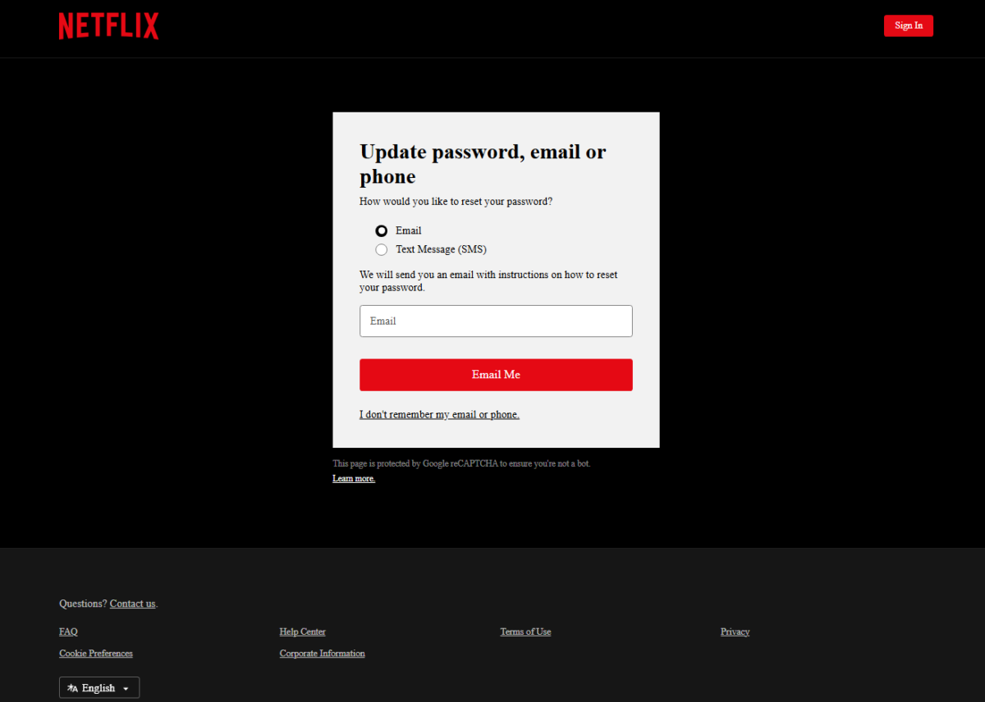Open the Privacy link

coord(735,632)
